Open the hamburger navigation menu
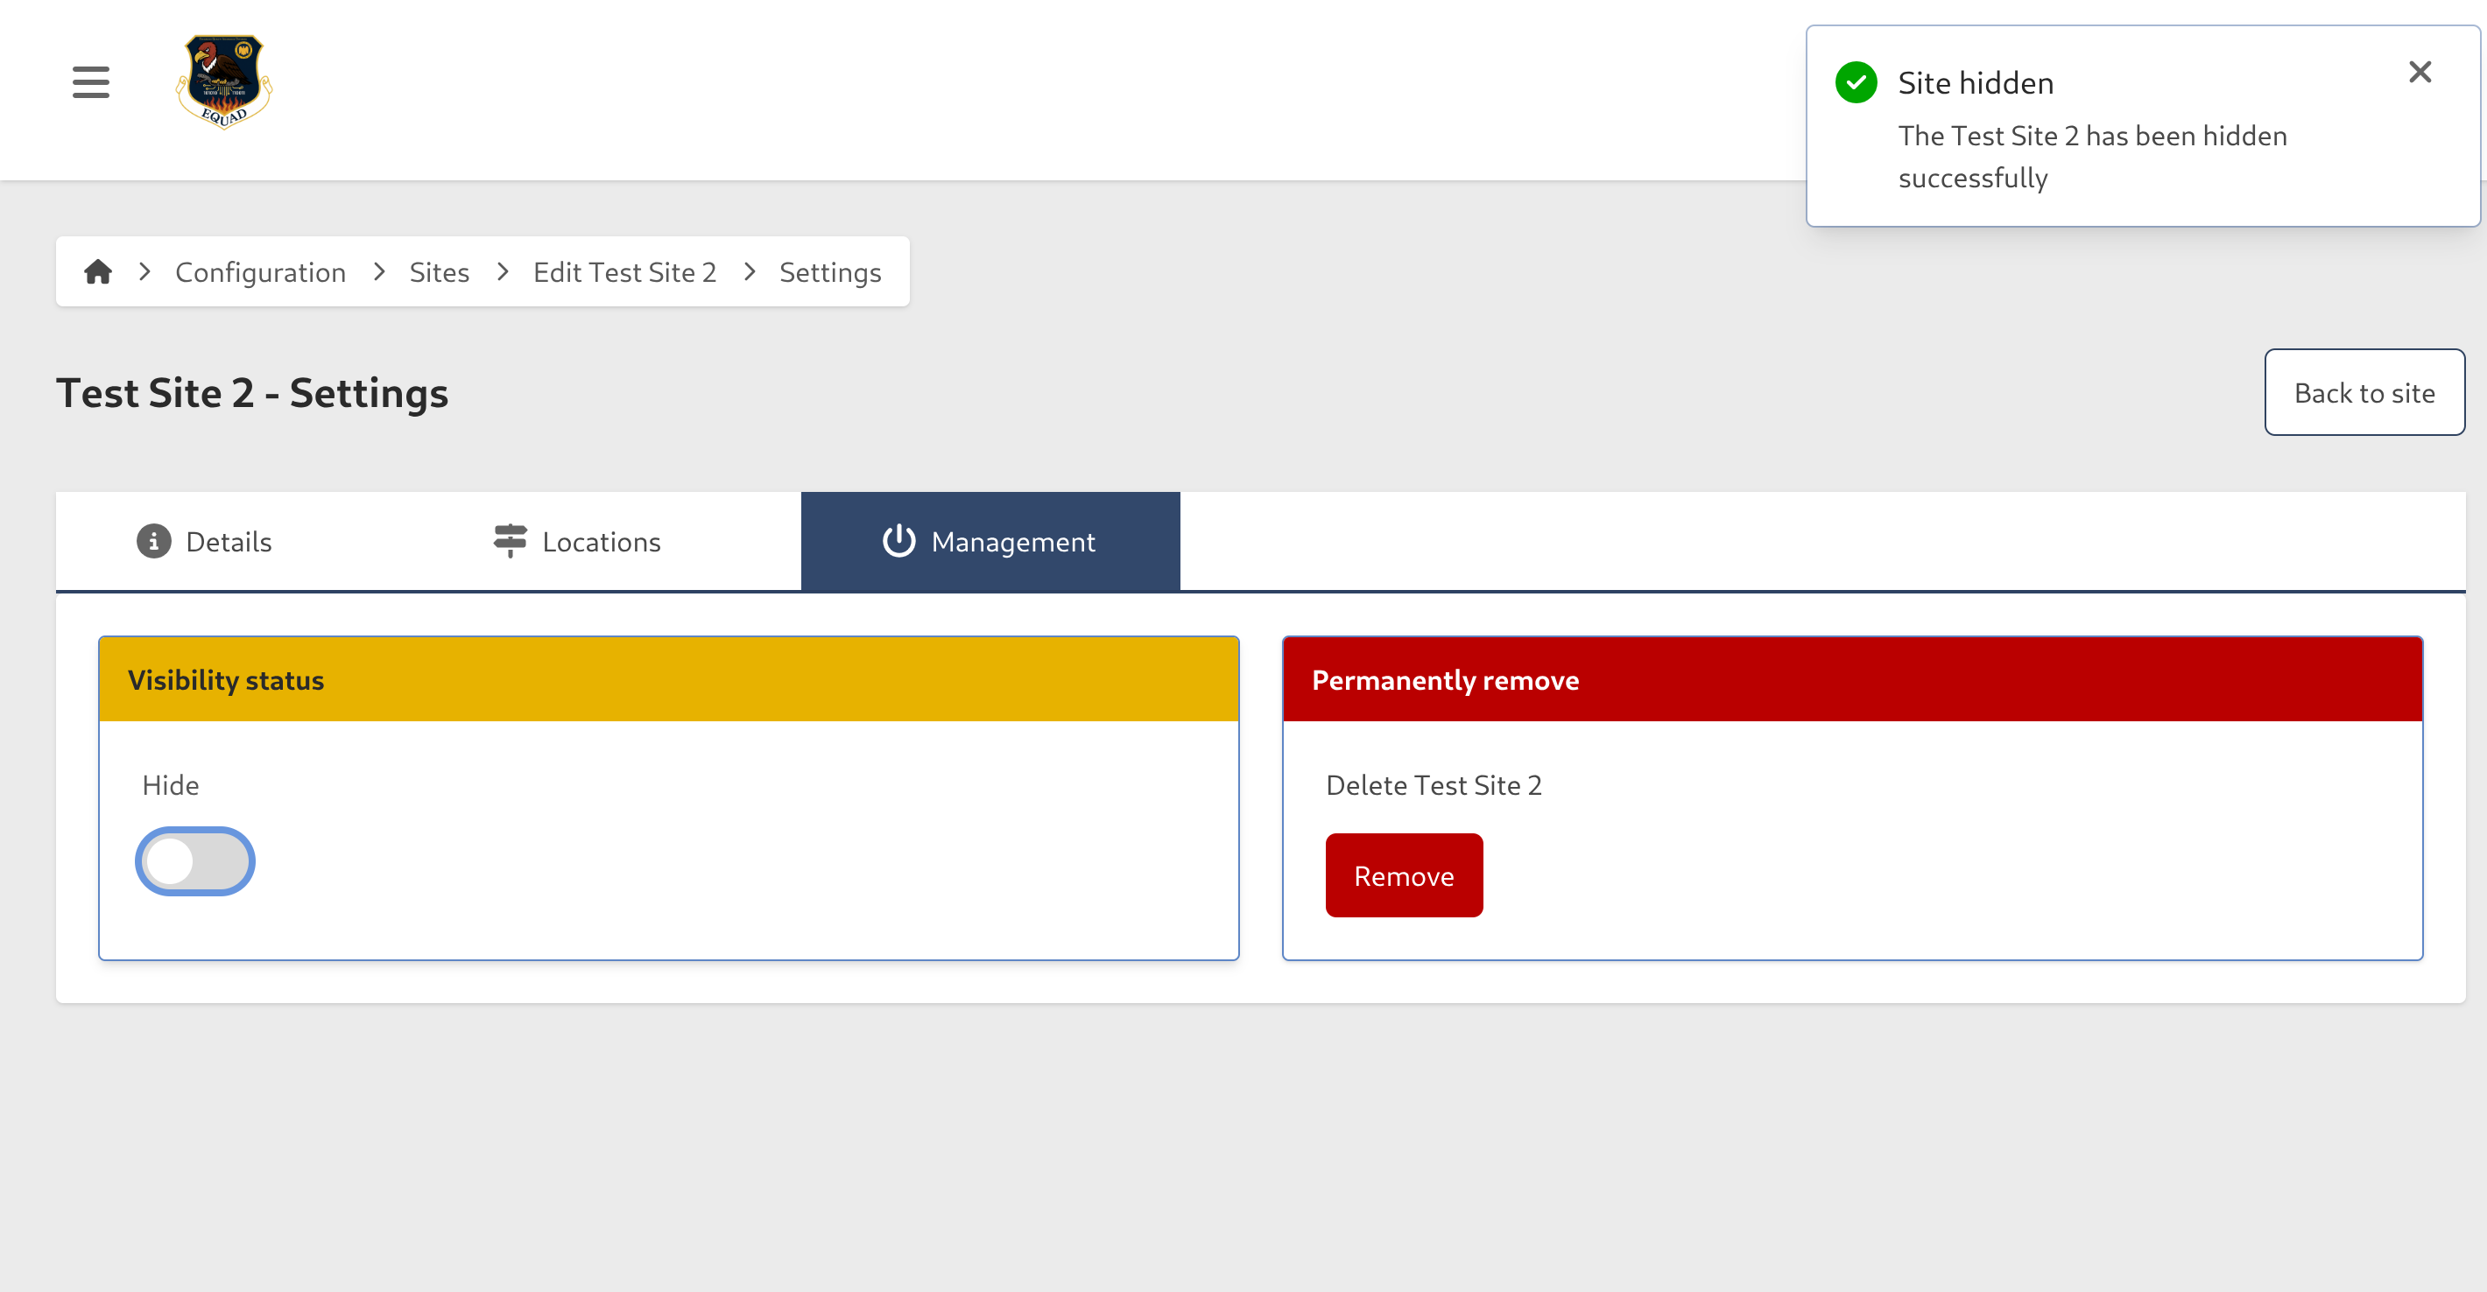 [90, 83]
